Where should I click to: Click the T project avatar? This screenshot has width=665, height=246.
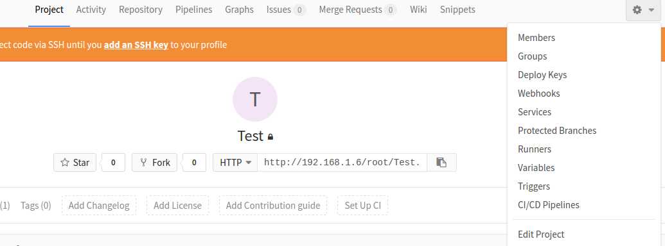(255, 99)
